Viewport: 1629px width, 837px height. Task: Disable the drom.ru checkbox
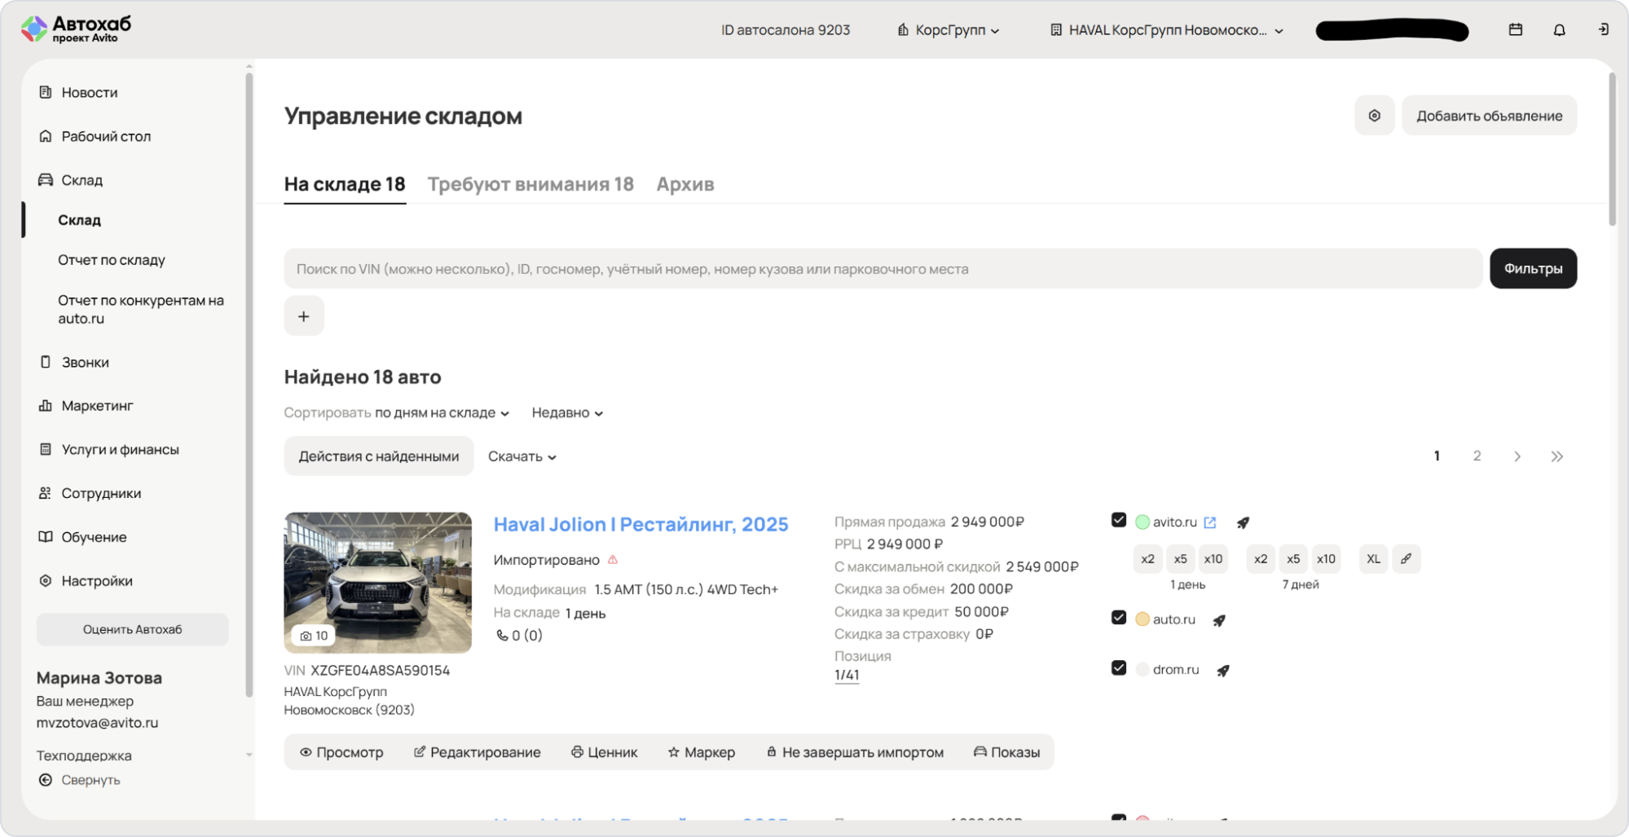[x=1119, y=668]
